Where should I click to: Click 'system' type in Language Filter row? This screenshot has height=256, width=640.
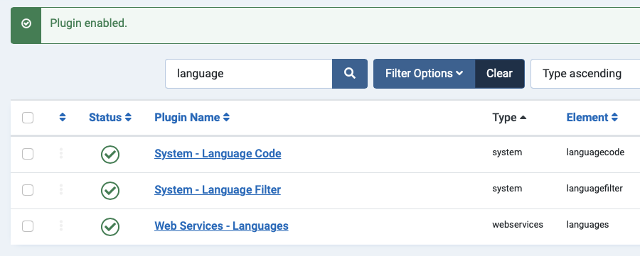pyautogui.click(x=507, y=189)
